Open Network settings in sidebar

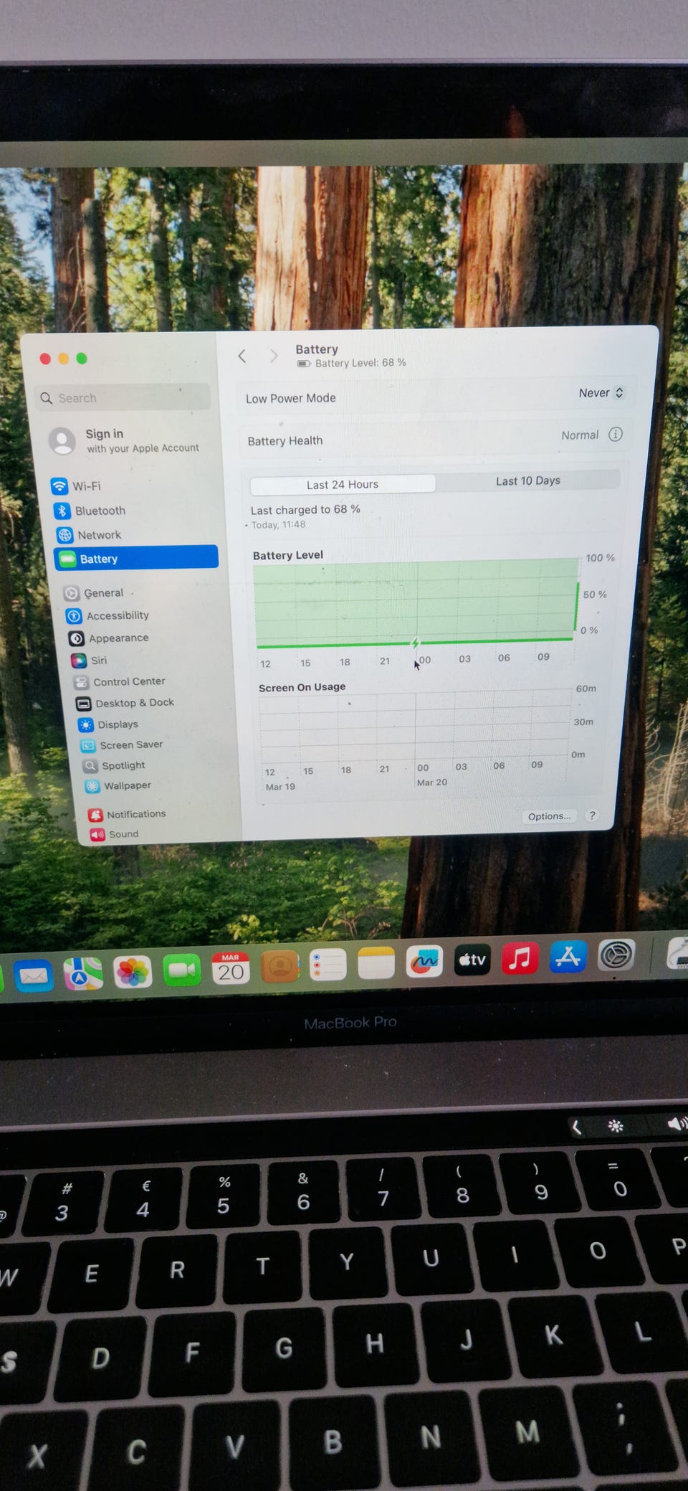coord(90,535)
